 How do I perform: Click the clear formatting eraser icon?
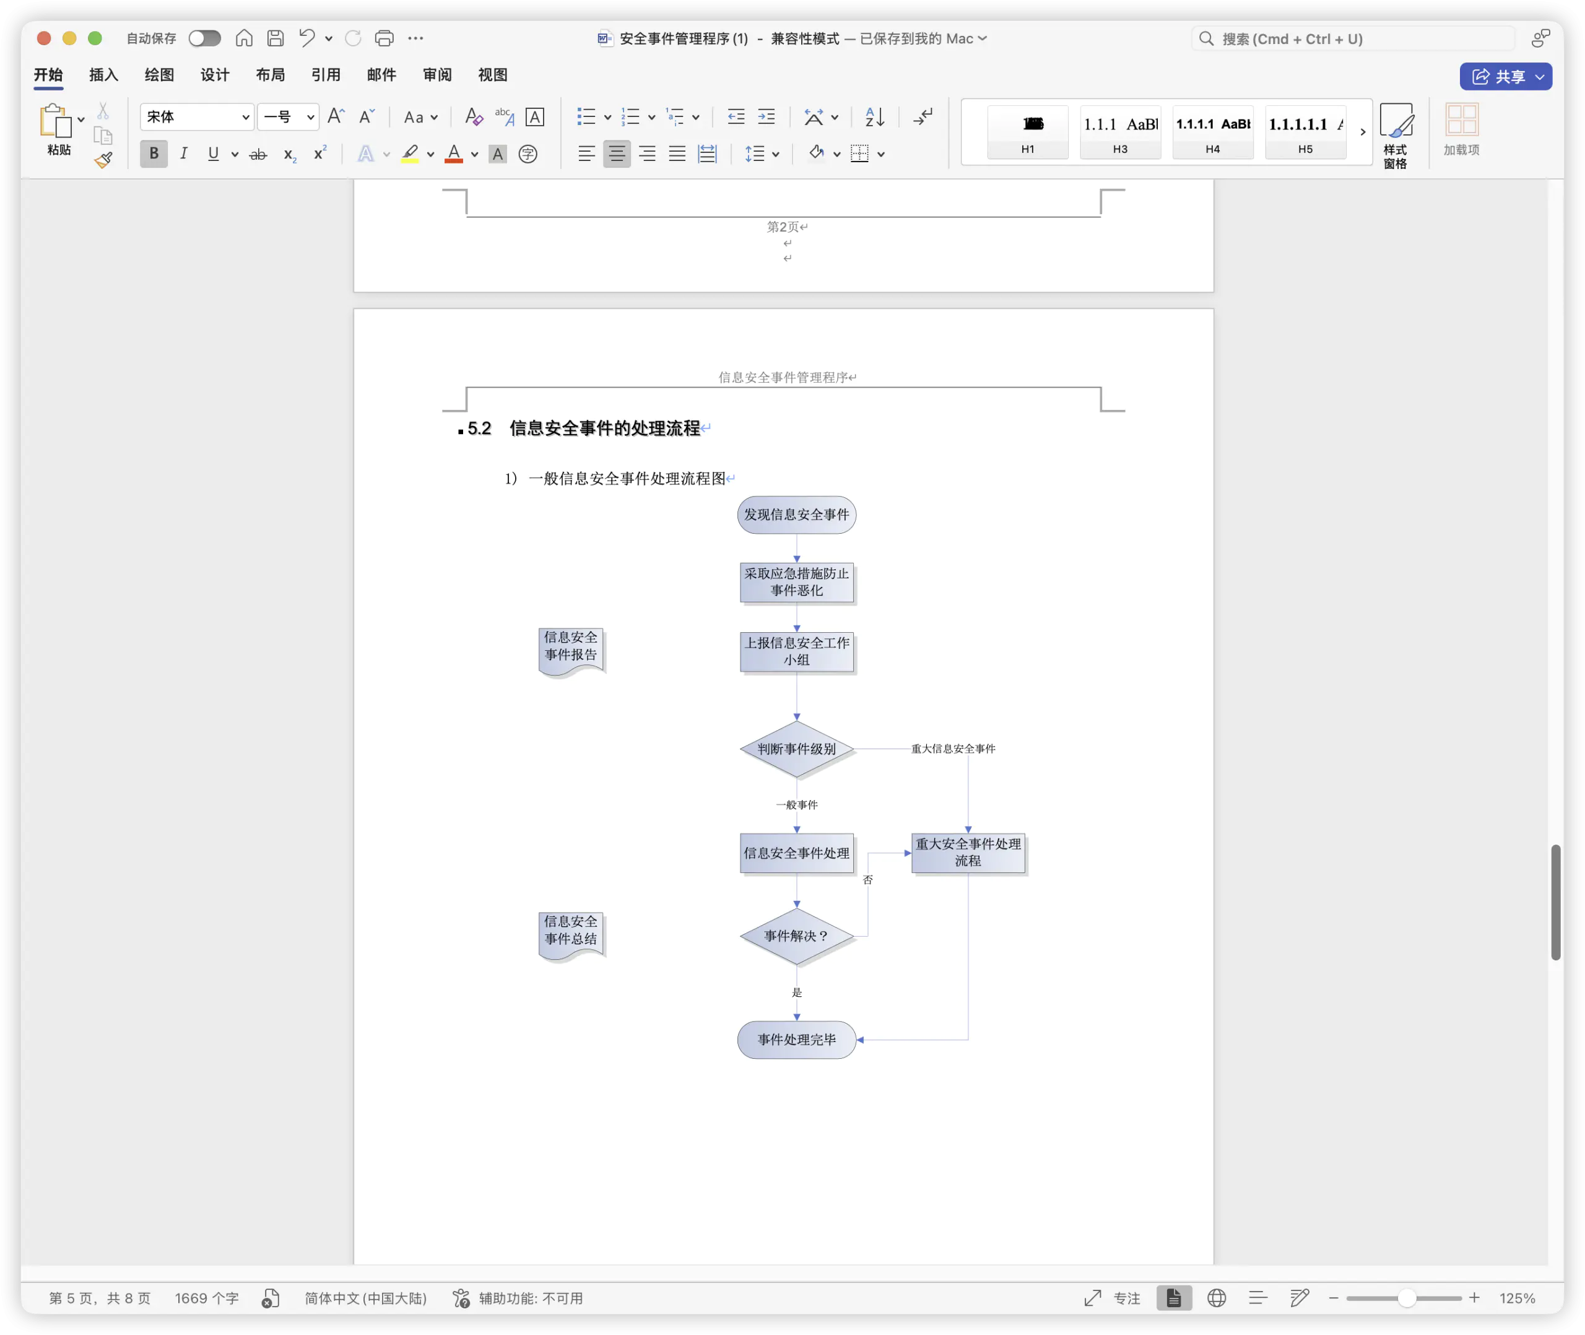[x=474, y=116]
